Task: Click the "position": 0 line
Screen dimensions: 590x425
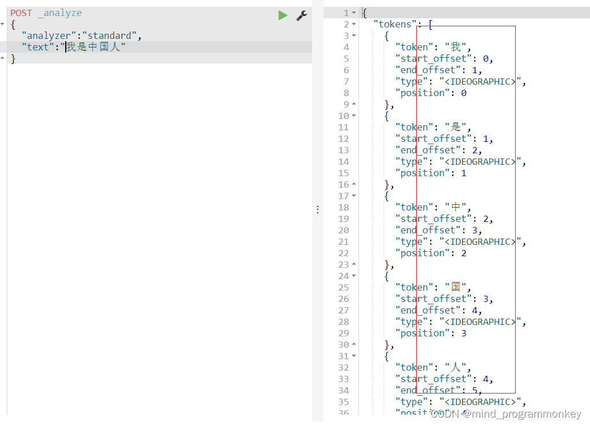Action: 431,93
